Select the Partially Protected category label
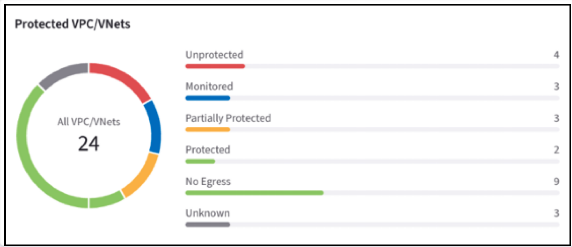The image size is (572, 247). tap(228, 118)
